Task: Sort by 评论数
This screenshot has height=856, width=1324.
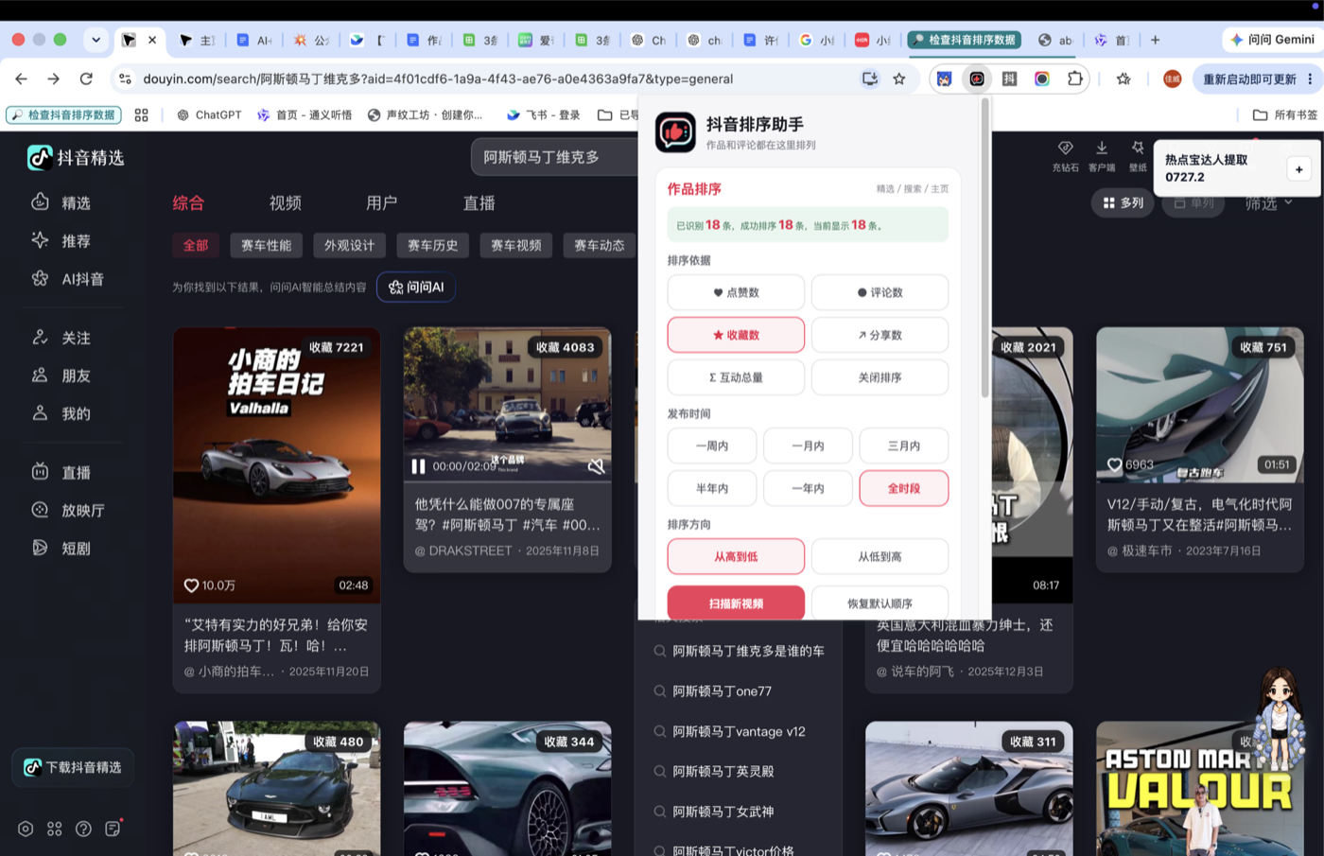Action: pyautogui.click(x=880, y=292)
